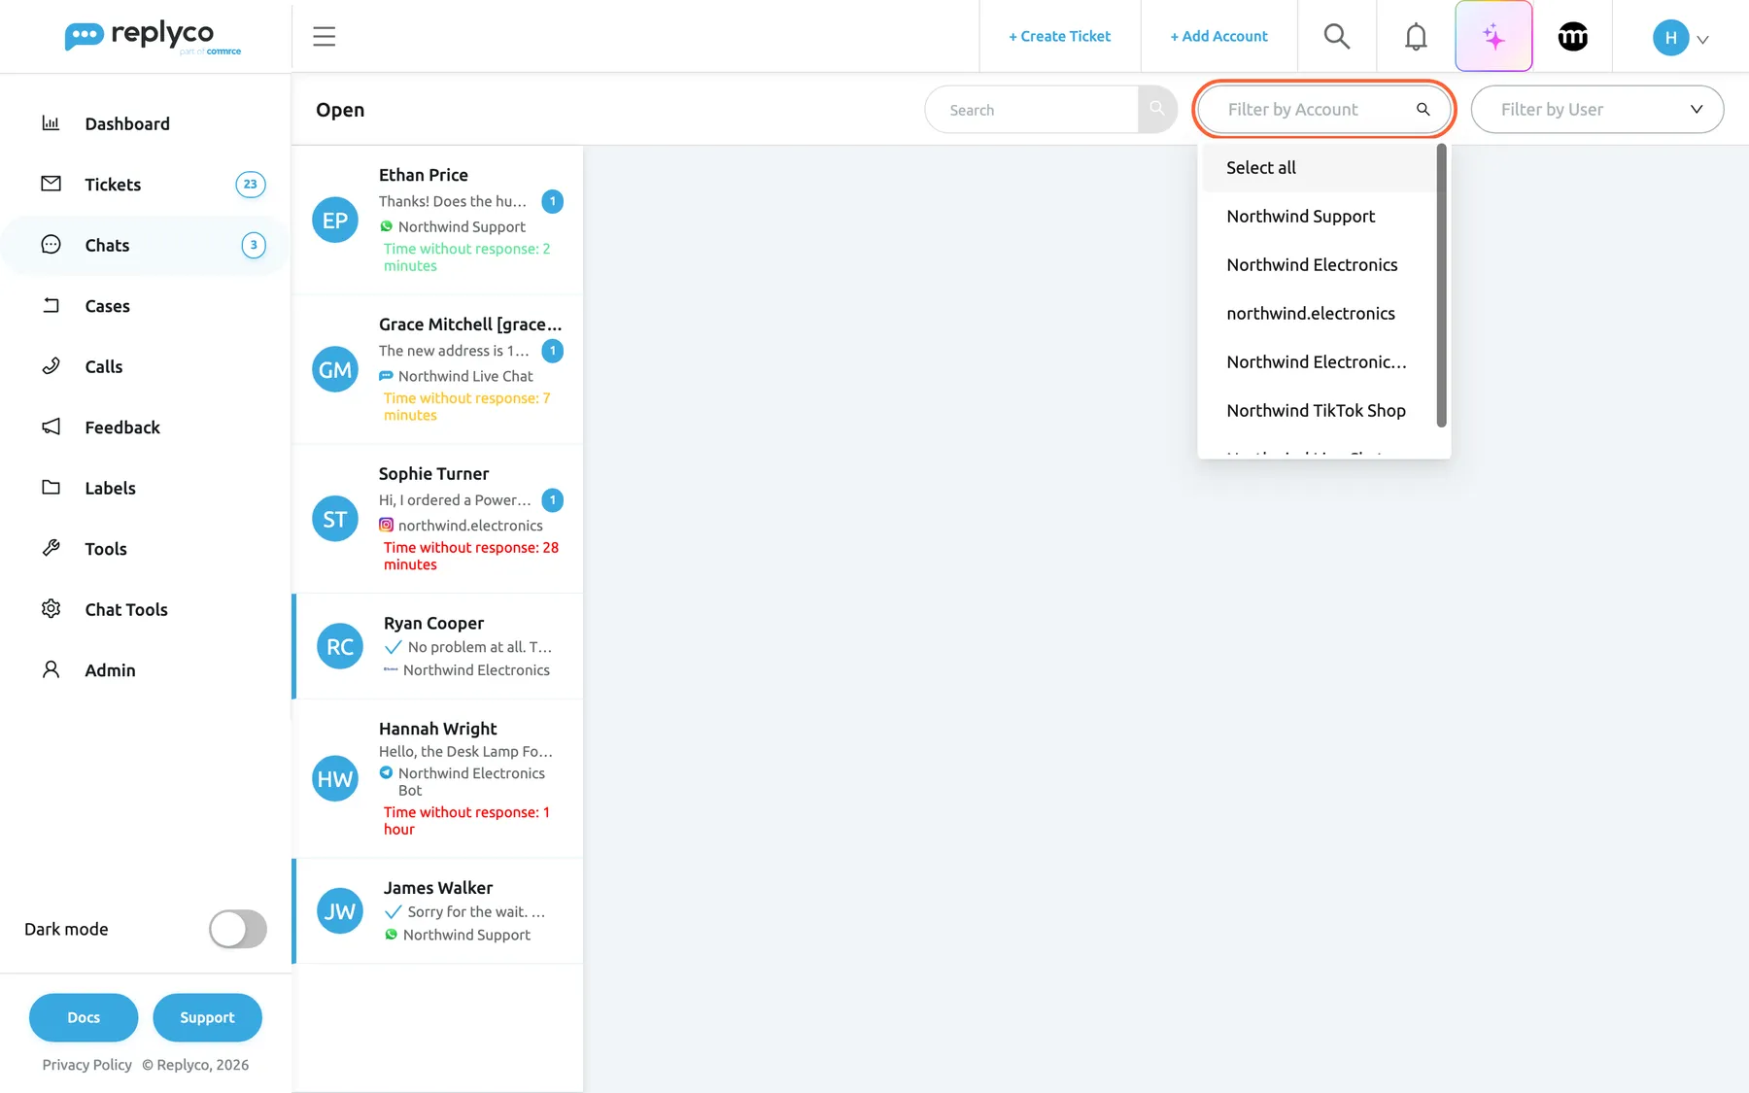This screenshot has height=1093, width=1749.
Task: Click the Cases icon in sidebar
Action: click(51, 306)
